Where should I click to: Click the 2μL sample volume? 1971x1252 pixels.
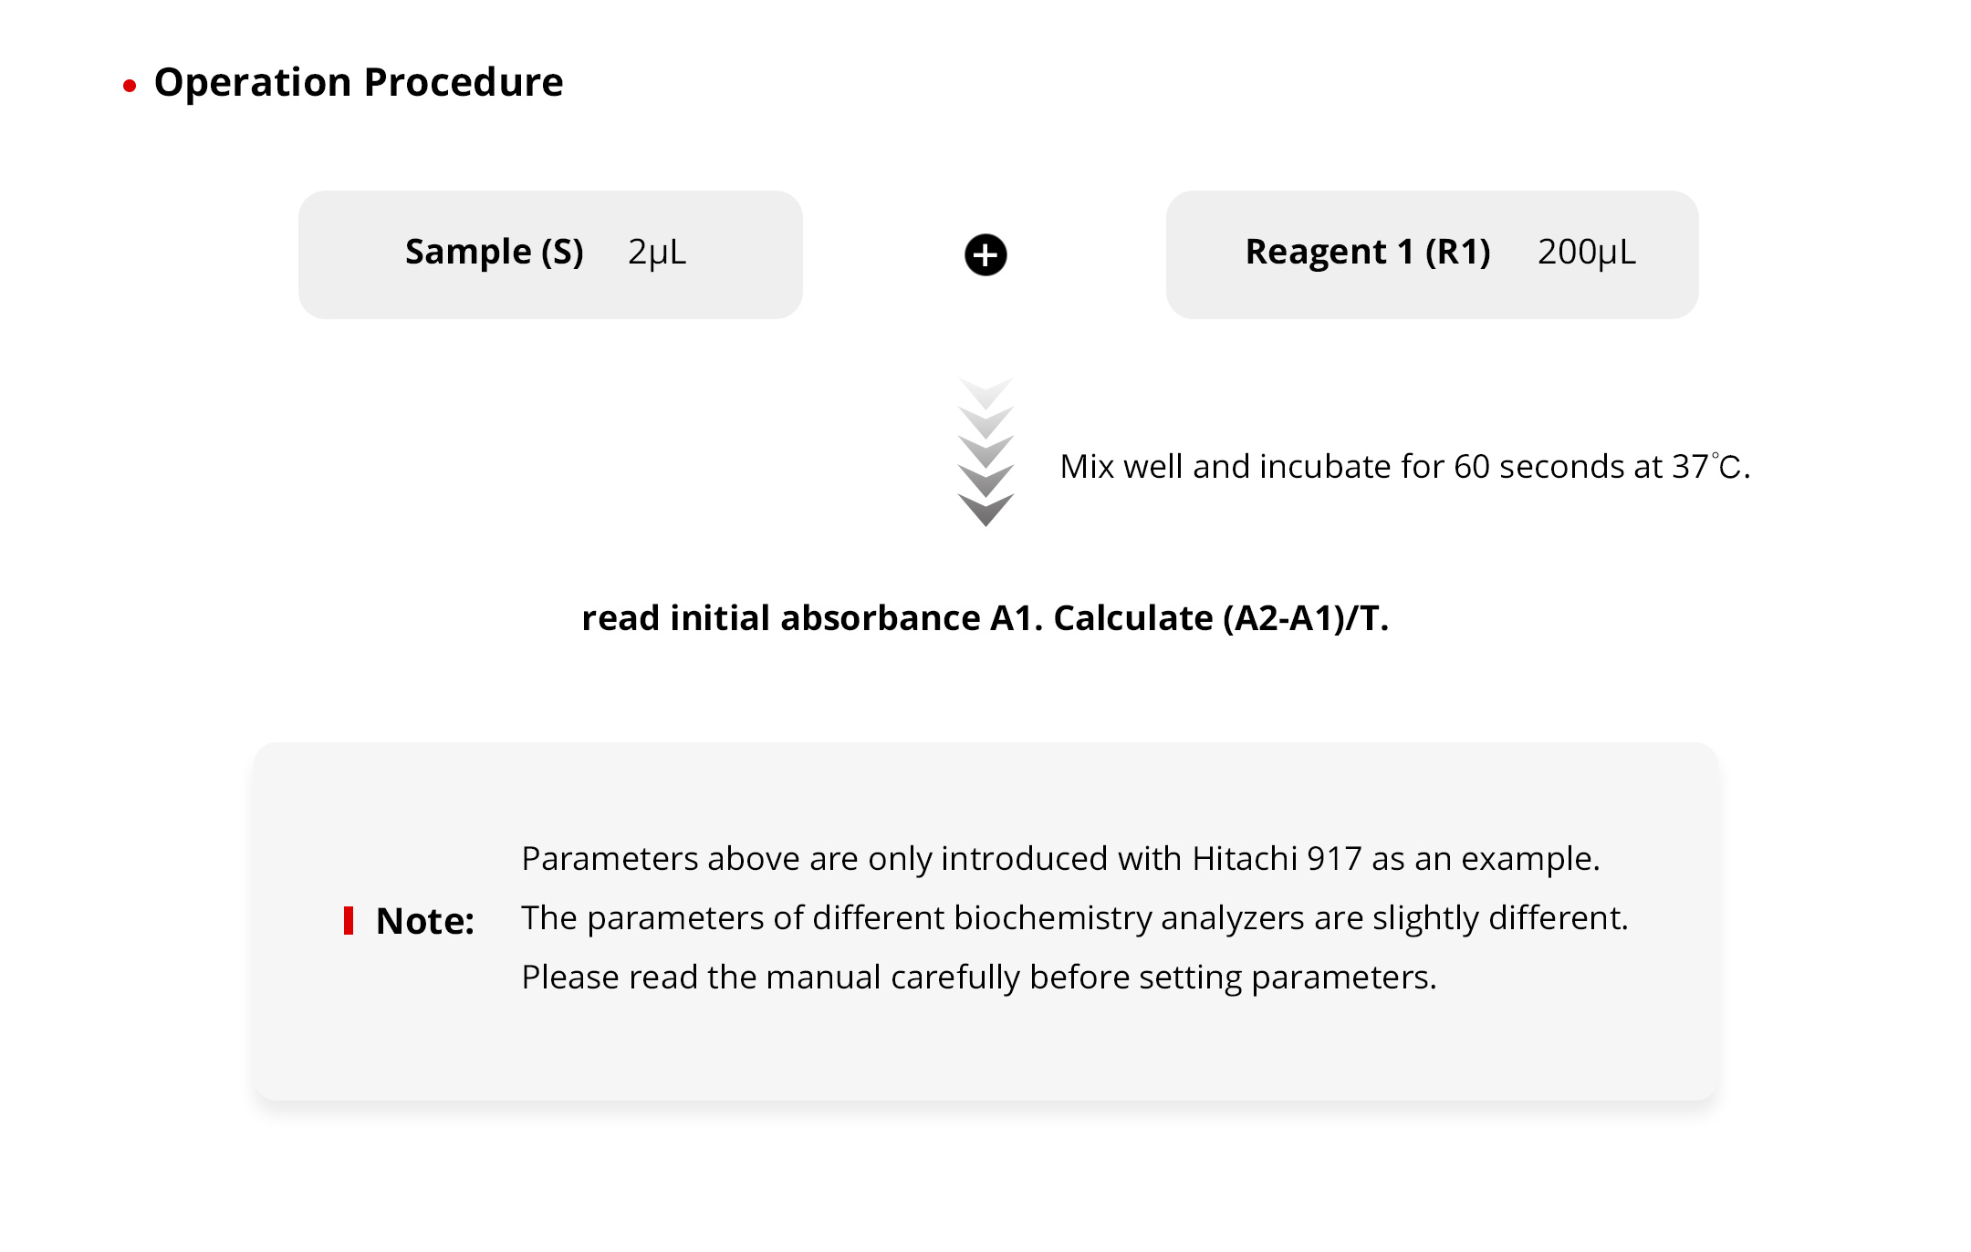click(656, 252)
